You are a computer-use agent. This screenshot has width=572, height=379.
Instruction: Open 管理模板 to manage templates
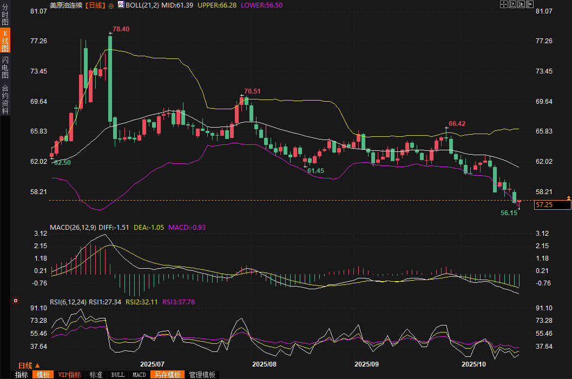tap(202, 375)
